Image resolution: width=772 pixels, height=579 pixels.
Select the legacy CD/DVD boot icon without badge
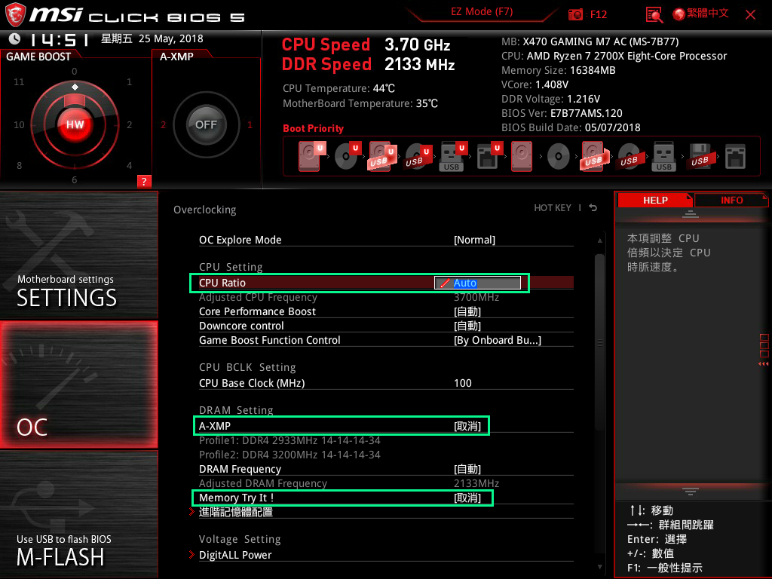pos(559,157)
